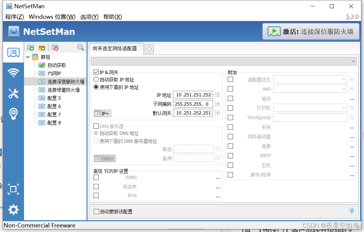This screenshot has height=232, width=364.
Task: Click into the IP 地址 field
Action: [193, 95]
